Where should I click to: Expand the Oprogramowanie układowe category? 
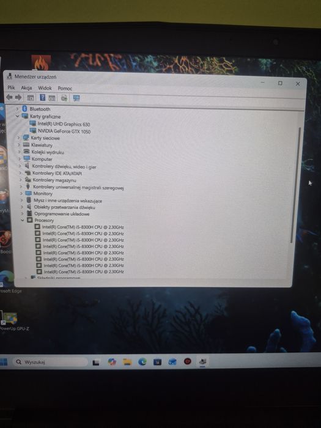click(x=22, y=213)
